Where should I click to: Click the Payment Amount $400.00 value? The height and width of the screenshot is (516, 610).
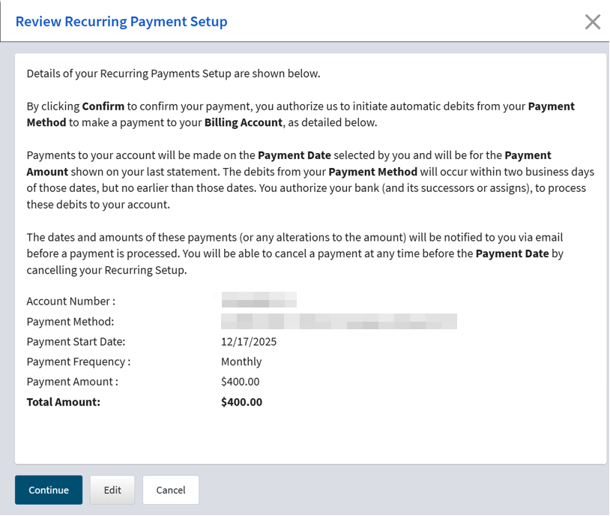click(241, 381)
